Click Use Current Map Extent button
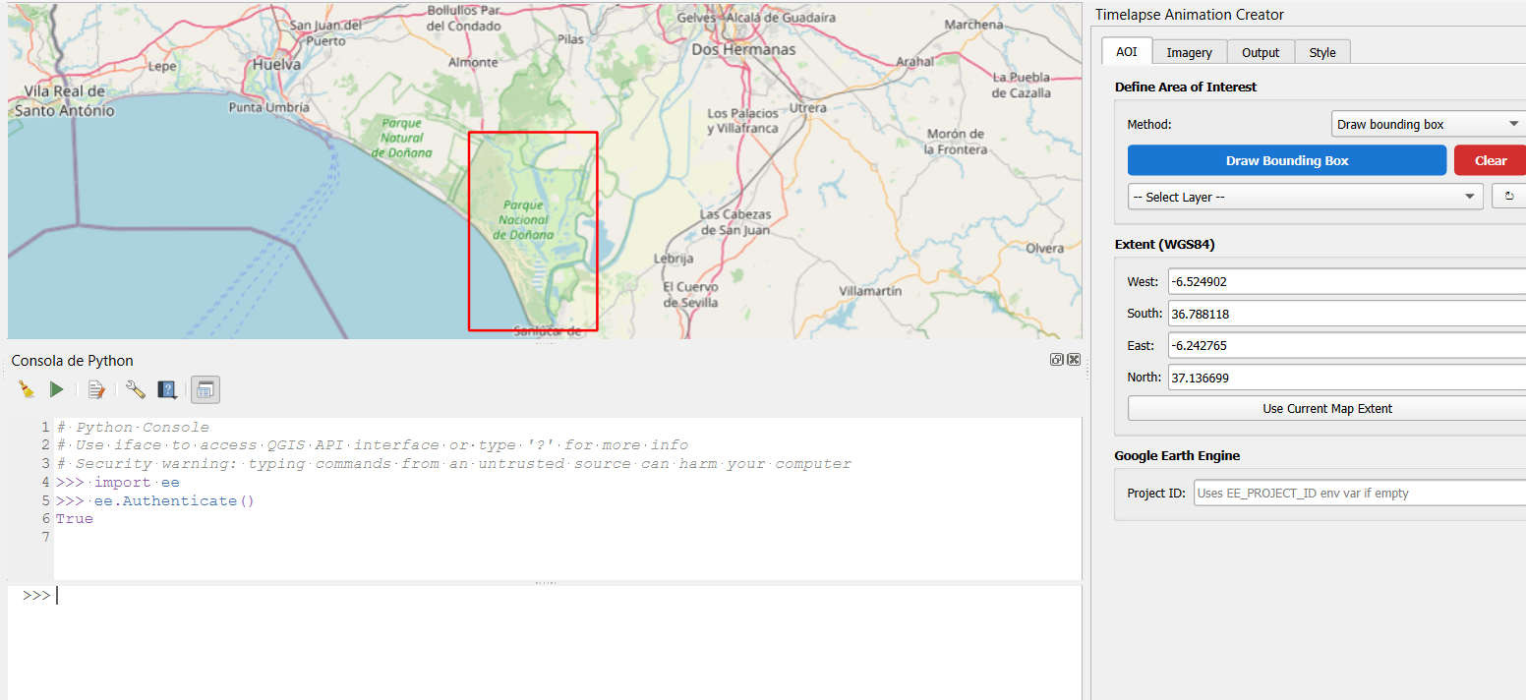This screenshot has height=700, width=1526. pos(1326,408)
